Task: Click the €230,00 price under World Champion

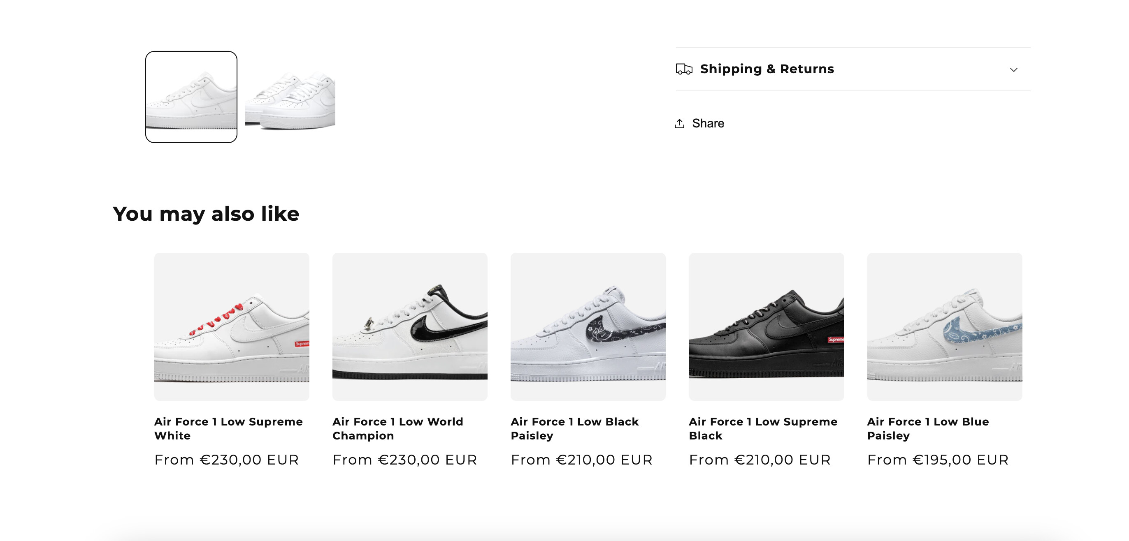Action: 427,460
